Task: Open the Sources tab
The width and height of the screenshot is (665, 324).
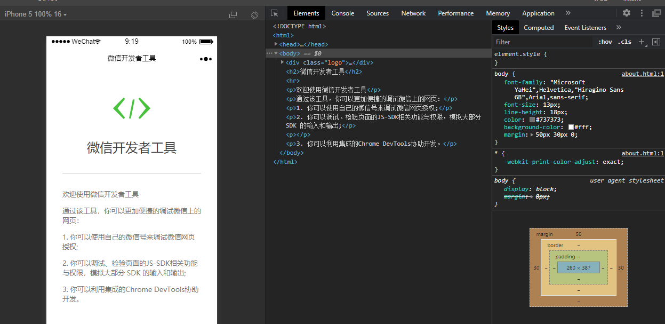Action: click(378, 13)
